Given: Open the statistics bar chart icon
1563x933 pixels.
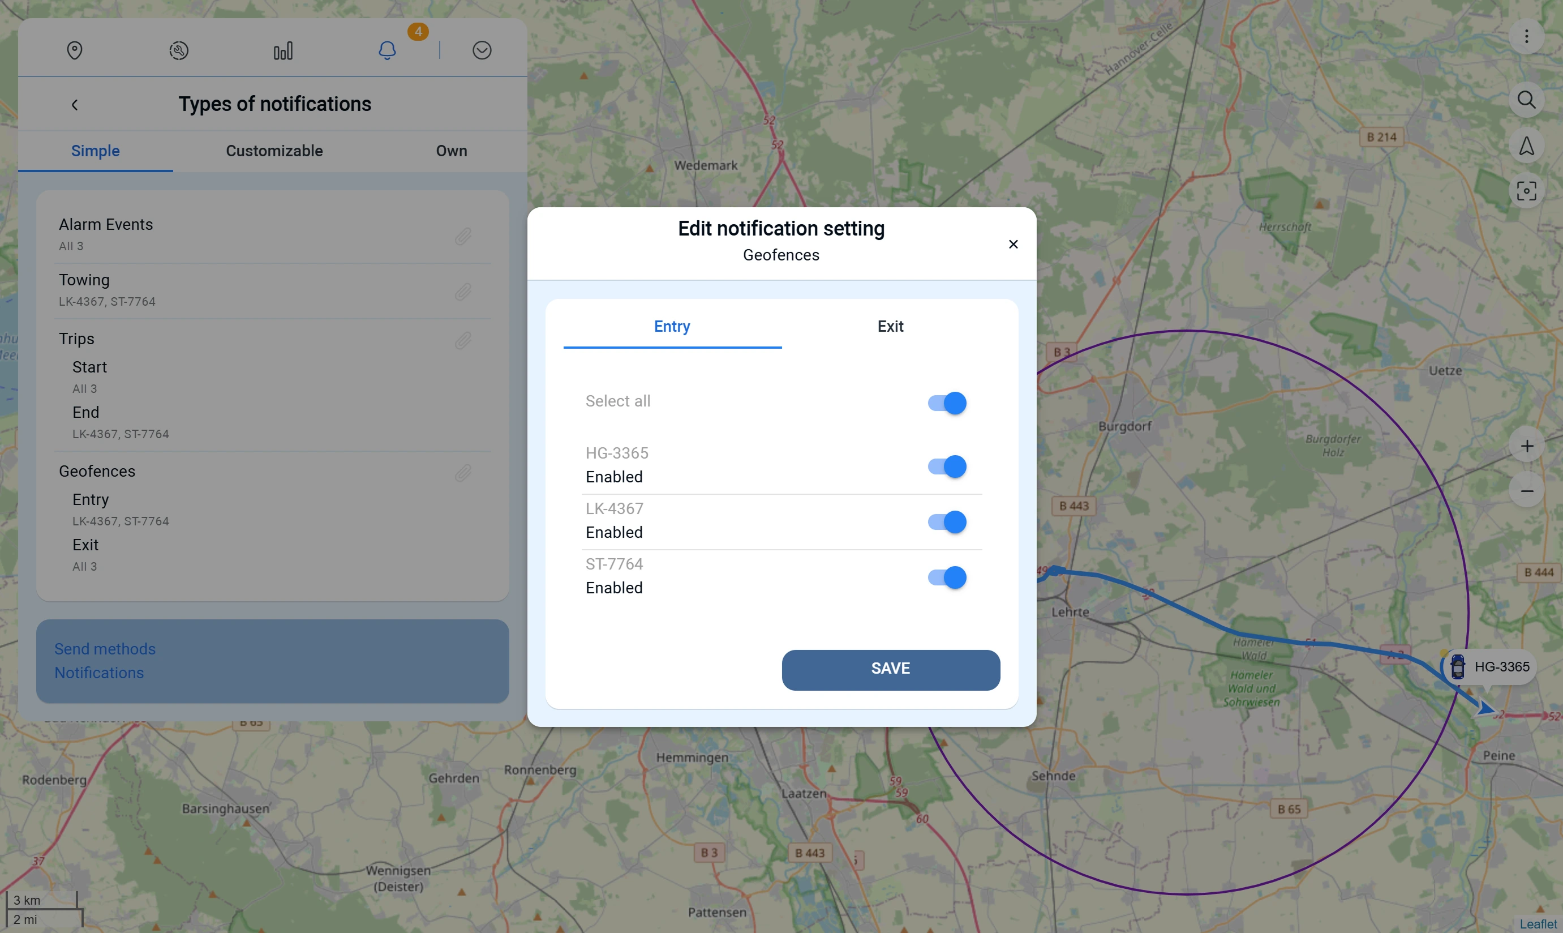Looking at the screenshot, I should [283, 50].
